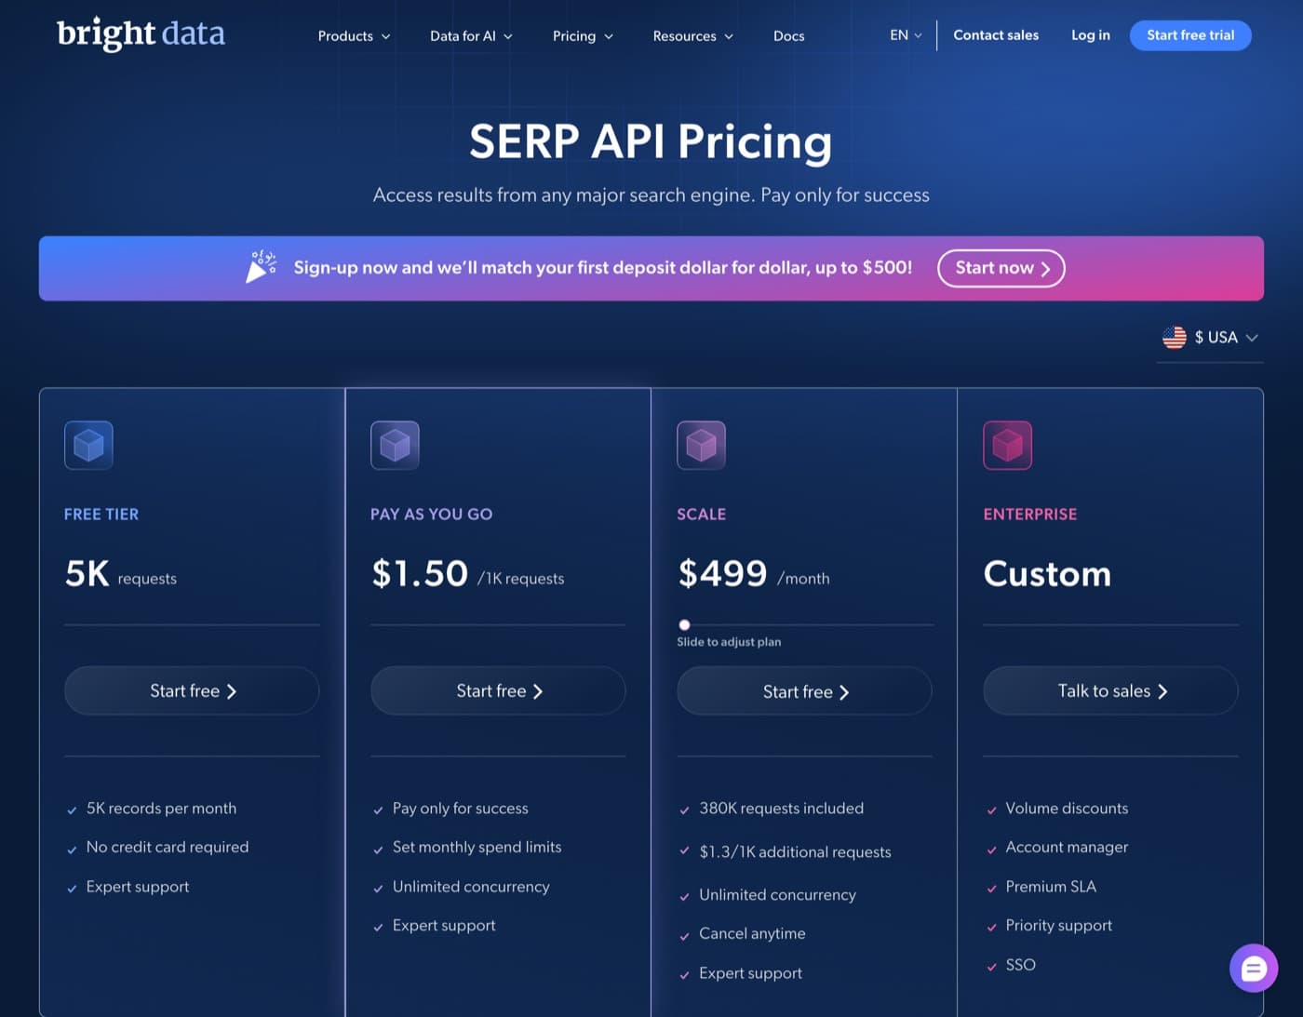Viewport: 1303px width, 1017px height.
Task: Click the SERP API Pricing heading
Action: pyautogui.click(x=651, y=141)
